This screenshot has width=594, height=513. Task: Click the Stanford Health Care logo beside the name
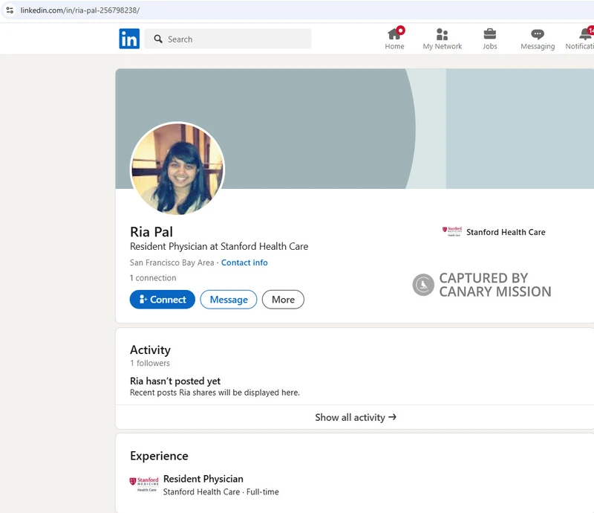[452, 232]
